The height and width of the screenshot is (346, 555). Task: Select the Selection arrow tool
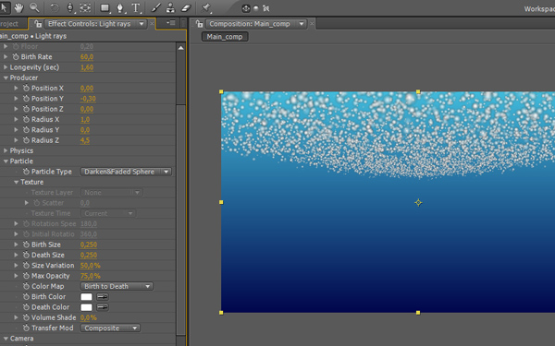tap(5, 7)
